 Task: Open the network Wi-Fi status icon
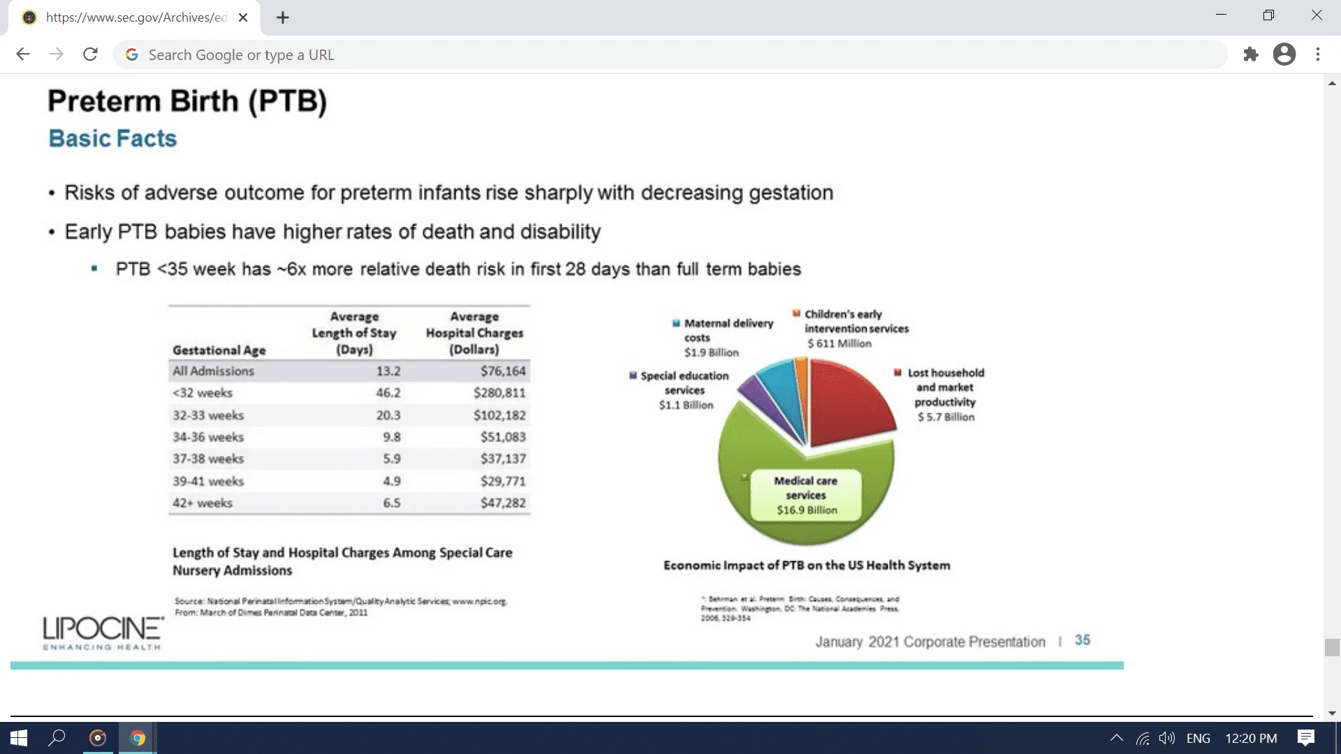coord(1143,738)
